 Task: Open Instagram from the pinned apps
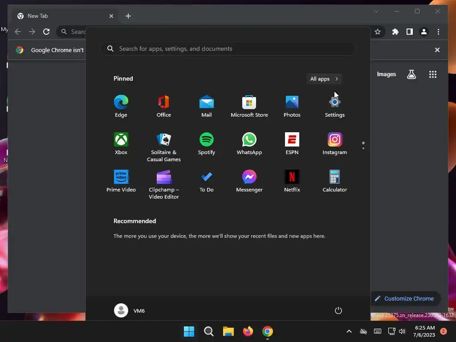[335, 144]
